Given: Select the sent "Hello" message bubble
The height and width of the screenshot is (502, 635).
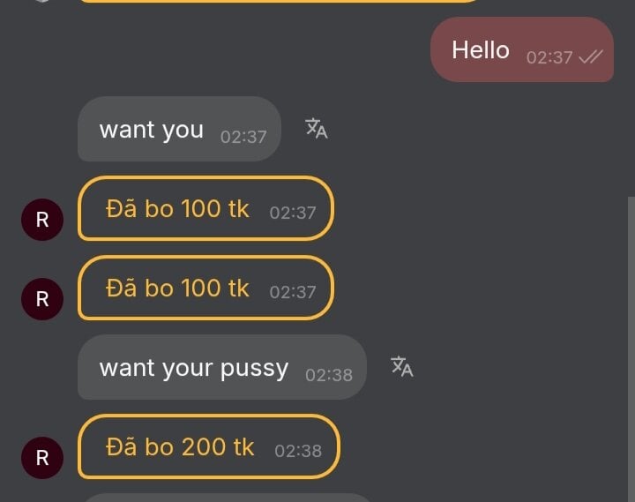Looking at the screenshot, I should (522, 49).
